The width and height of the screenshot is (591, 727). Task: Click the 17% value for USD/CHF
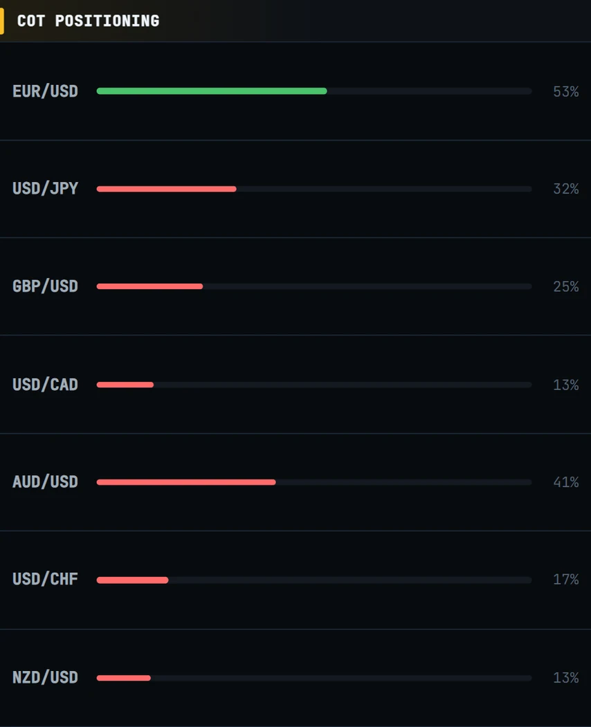[x=566, y=580]
